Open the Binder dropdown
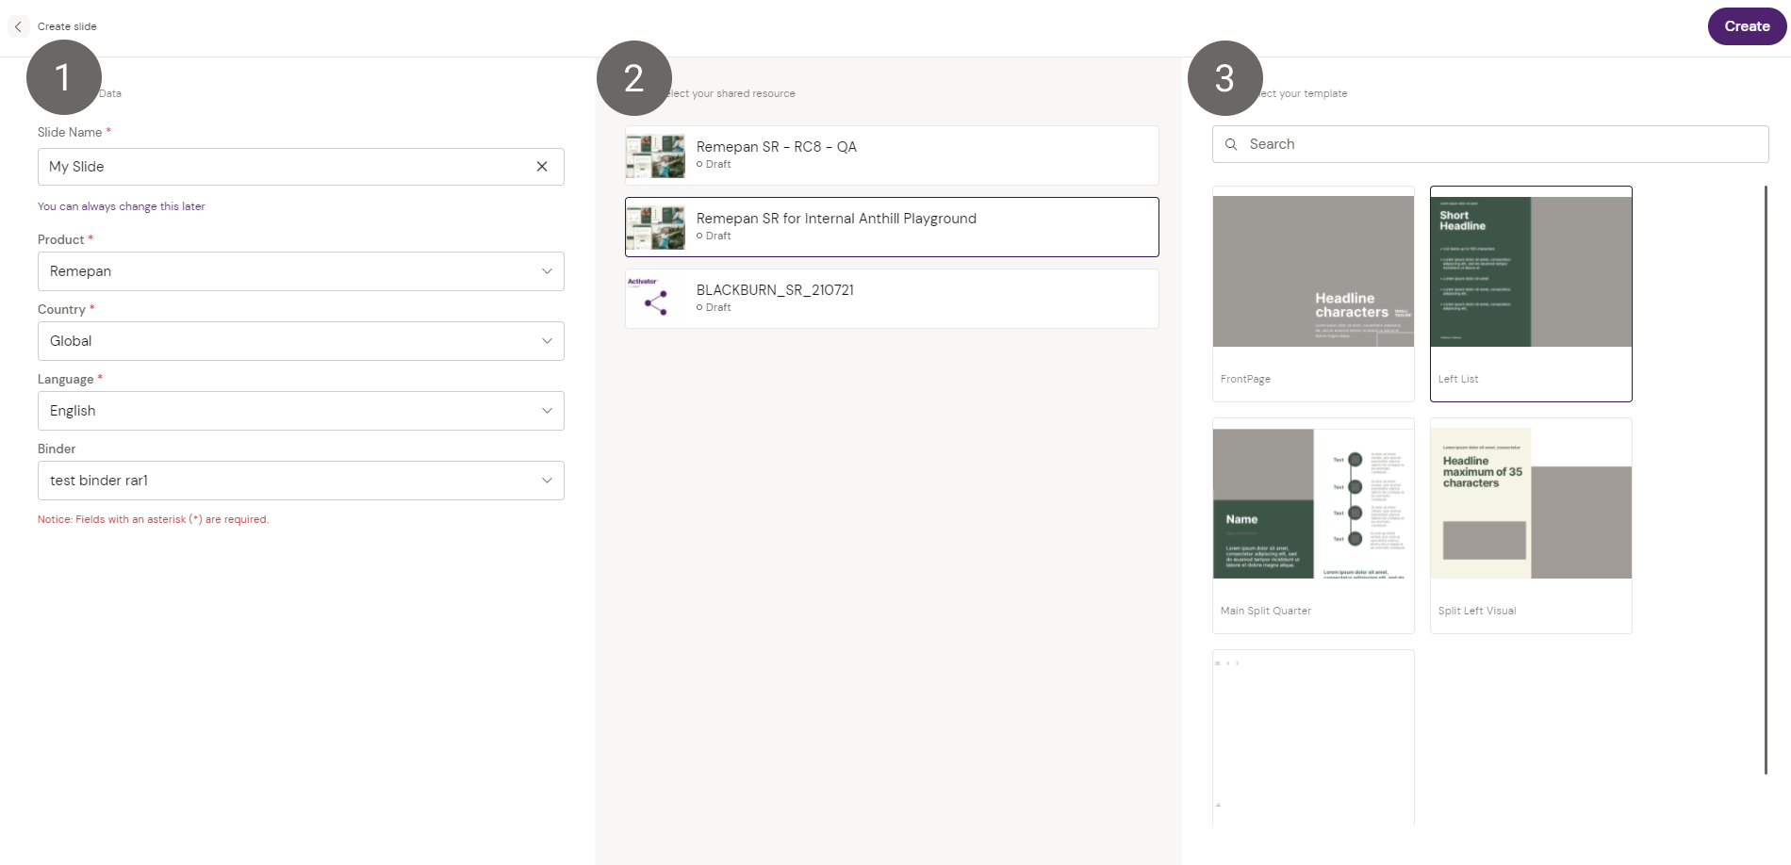The image size is (1791, 865). coord(546,481)
